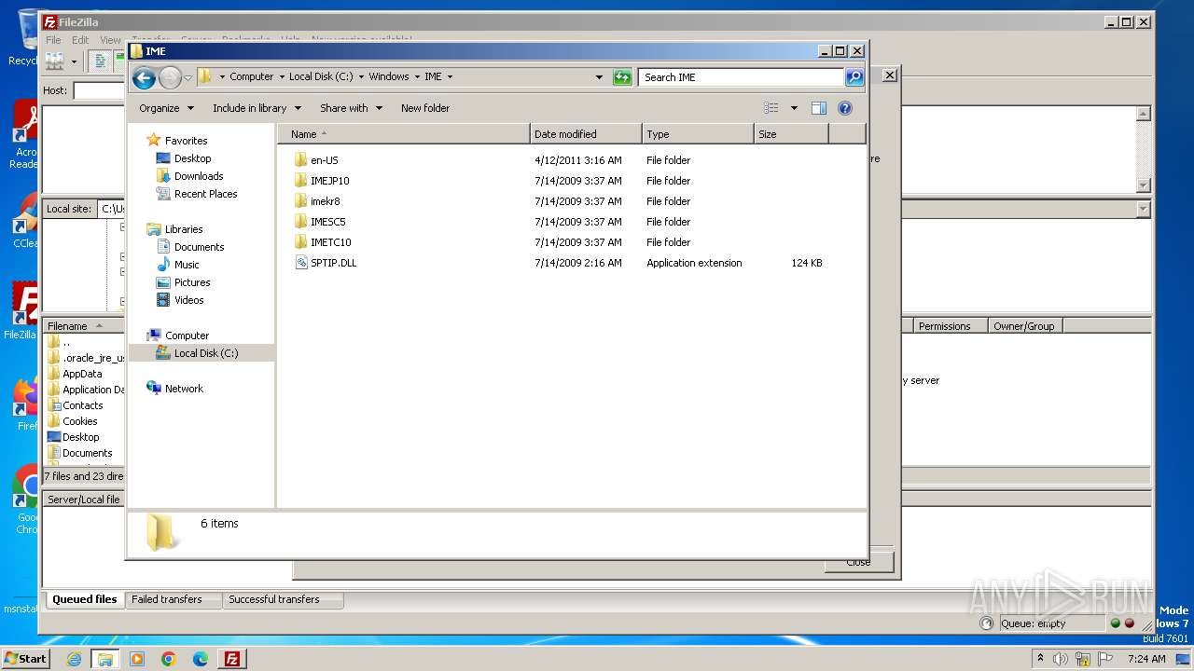Open Downloads under Favorites
The height and width of the screenshot is (671, 1194).
coord(199,176)
